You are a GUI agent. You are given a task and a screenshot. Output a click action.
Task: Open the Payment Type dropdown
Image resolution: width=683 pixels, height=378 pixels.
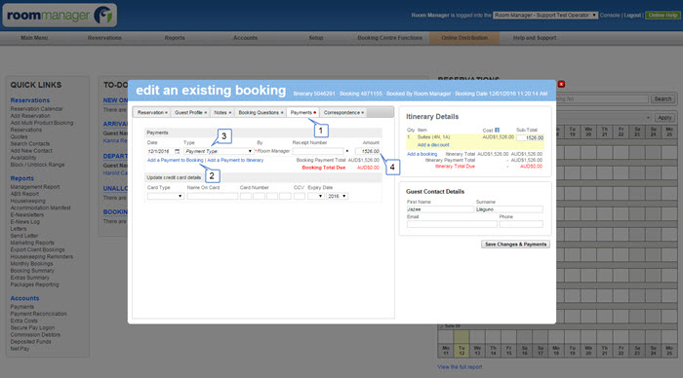tap(219, 151)
